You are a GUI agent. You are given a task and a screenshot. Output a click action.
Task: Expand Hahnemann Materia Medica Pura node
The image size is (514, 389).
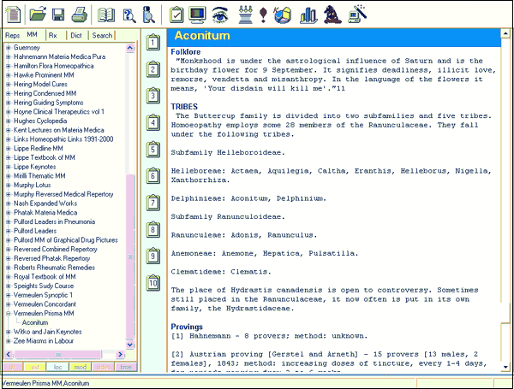9,56
